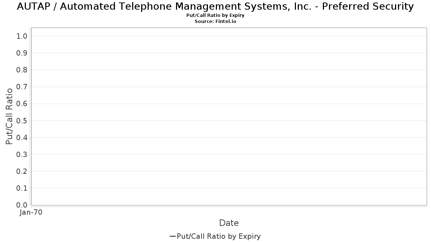Click the Date axis title

(x=229, y=223)
